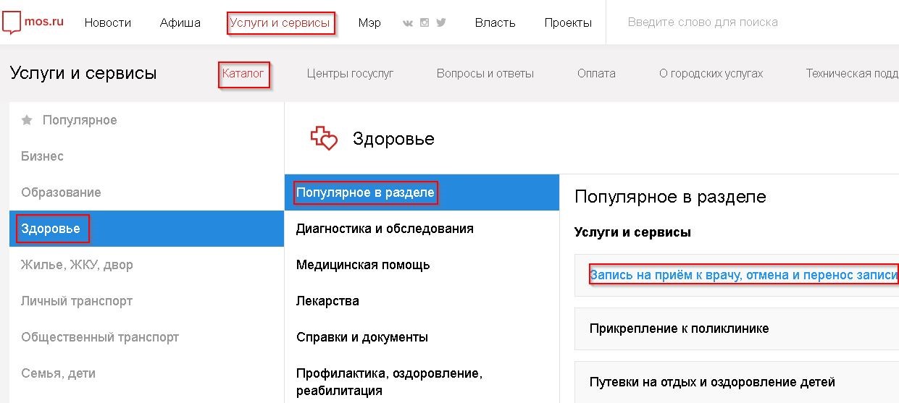
Task: Click the bold Услуги и сервисы subheading
Action: tap(632, 232)
